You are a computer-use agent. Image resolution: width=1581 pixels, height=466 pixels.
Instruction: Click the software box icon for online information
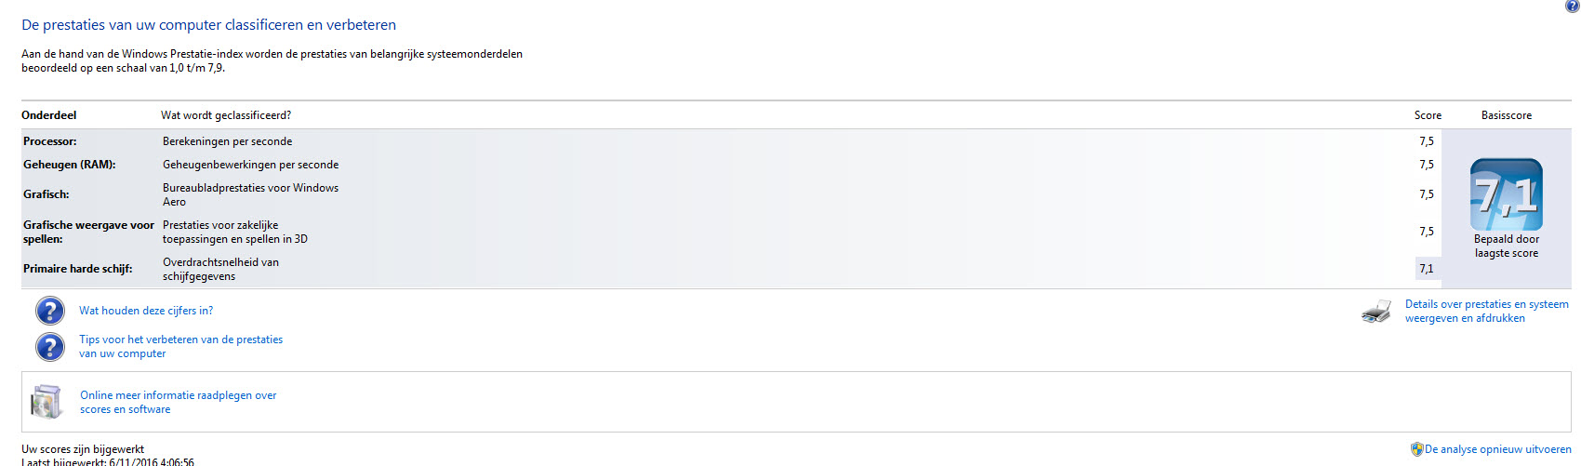click(46, 402)
